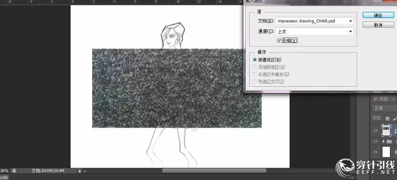
Task: Open the 通道 dropdown showing 上衣
Action: 315,32
